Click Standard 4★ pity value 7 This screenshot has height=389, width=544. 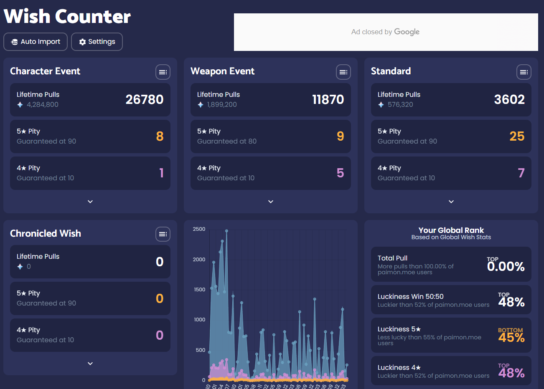click(521, 173)
